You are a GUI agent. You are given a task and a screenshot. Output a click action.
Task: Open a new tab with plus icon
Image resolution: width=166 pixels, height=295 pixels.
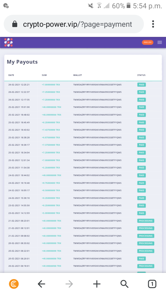97,284
